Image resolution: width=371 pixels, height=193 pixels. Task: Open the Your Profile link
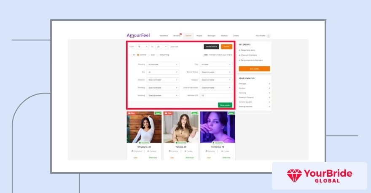(x=261, y=36)
